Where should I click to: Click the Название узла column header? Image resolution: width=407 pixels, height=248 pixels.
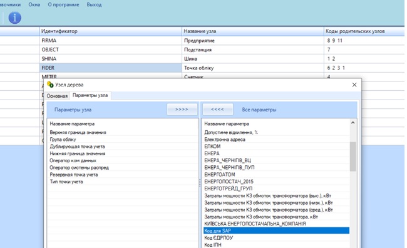coord(253,31)
